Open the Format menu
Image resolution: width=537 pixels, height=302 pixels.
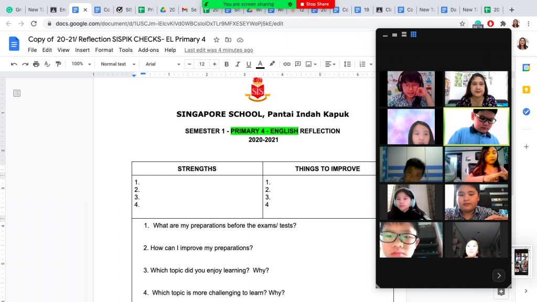point(104,50)
